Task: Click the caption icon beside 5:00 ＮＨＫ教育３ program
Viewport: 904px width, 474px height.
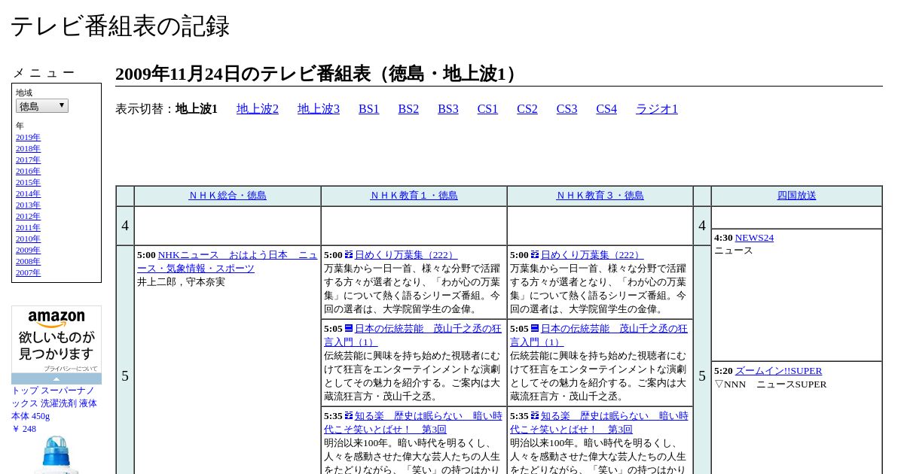Action: tap(535, 255)
